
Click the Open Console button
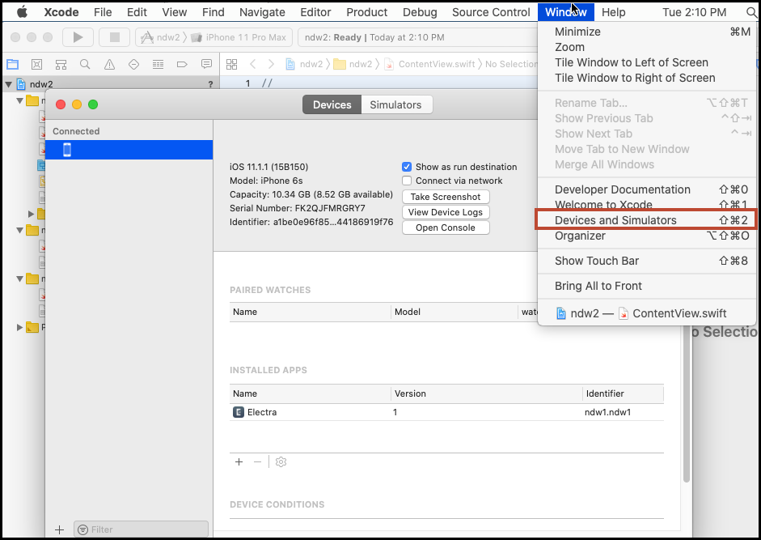coord(446,228)
